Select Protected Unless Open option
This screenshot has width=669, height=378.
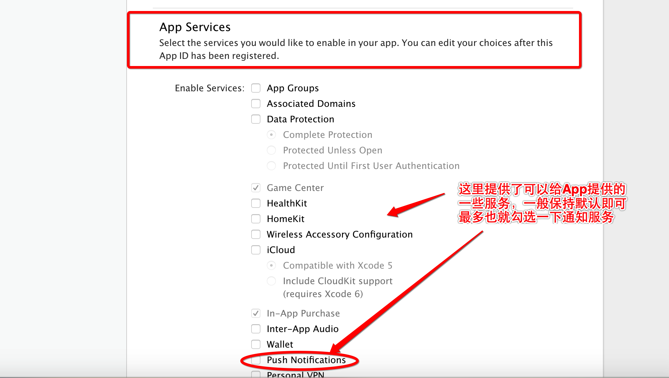(x=272, y=150)
